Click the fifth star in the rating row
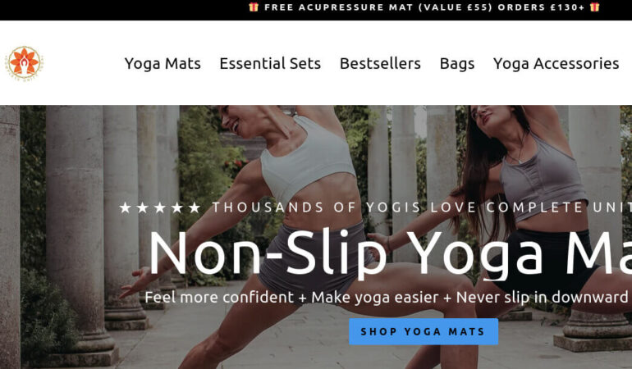 tap(195, 207)
